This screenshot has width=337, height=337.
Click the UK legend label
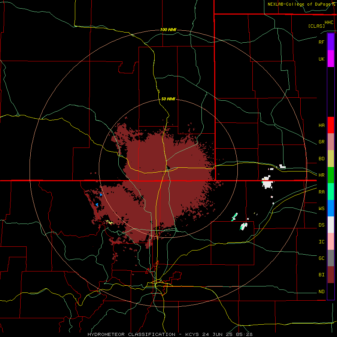click(321, 59)
